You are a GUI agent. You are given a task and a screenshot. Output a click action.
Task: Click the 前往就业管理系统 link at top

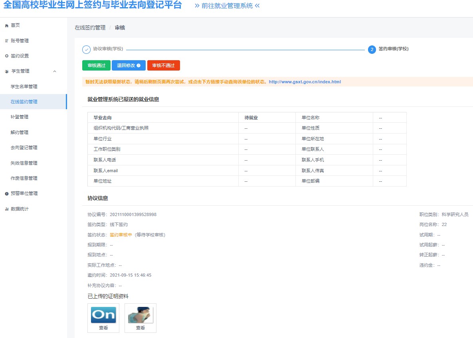(227, 6)
